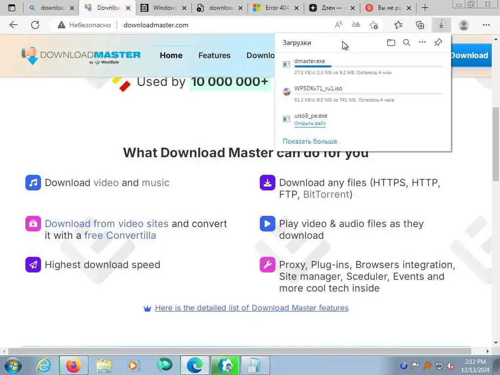Select the dmaster.exe download entry
The image size is (500, 375).
pyautogui.click(x=363, y=66)
